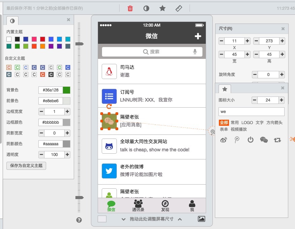The image size is (295, 229).
Task: Click the microphone icon in search bar
Action: [195, 51]
